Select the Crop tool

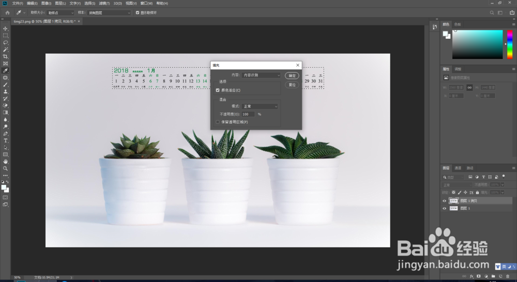pos(5,57)
